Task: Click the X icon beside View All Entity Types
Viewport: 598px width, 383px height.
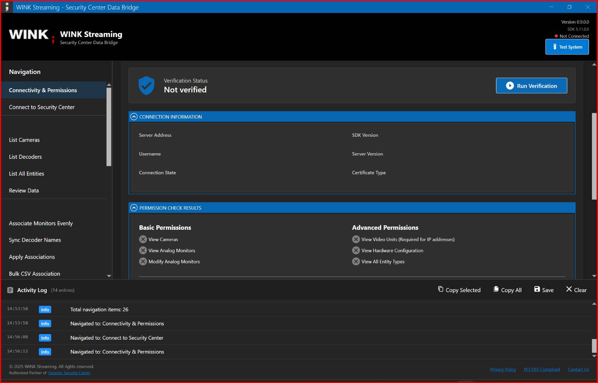Action: [356, 262]
